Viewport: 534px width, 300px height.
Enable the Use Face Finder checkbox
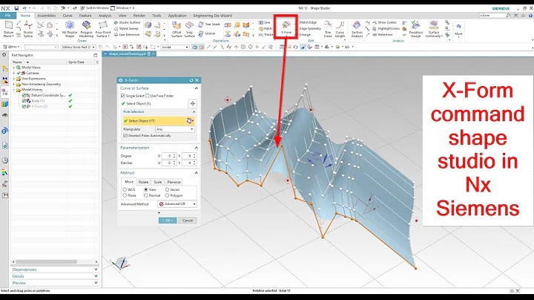coord(148,96)
